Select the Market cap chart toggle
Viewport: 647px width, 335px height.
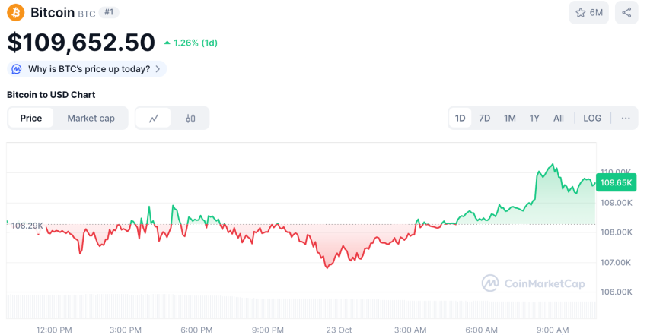click(91, 119)
